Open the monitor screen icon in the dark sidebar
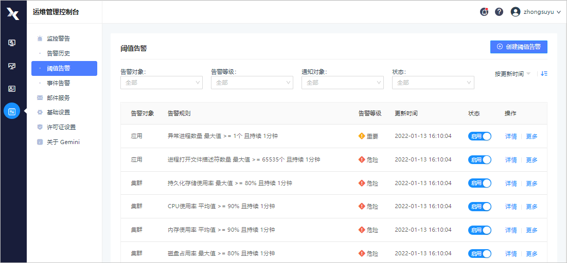 coord(12,43)
